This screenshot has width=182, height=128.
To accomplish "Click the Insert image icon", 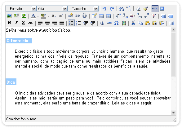I will click(9, 16).
